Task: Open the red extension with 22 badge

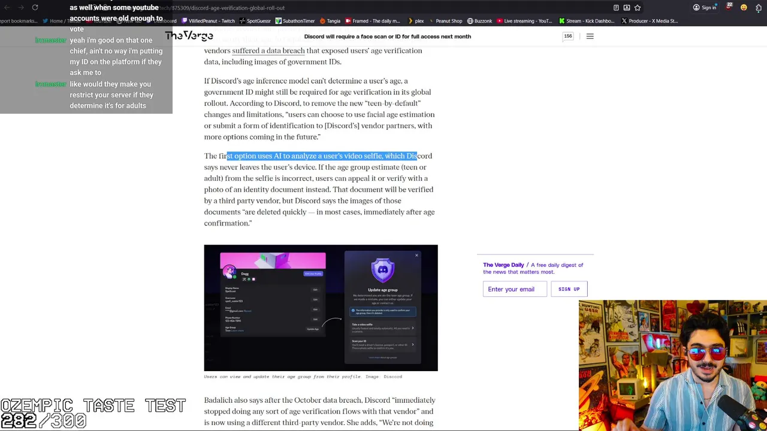Action: [x=729, y=7]
